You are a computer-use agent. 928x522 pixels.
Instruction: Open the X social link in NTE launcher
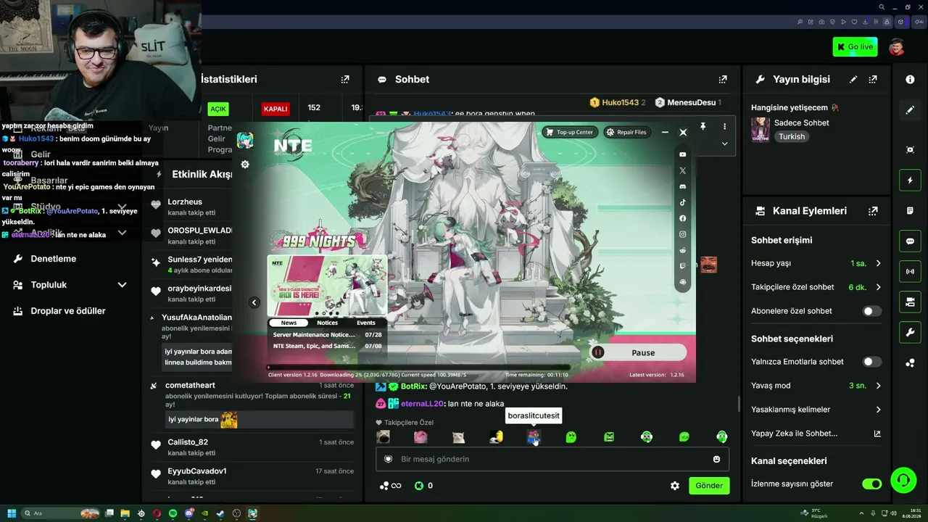coord(683,170)
